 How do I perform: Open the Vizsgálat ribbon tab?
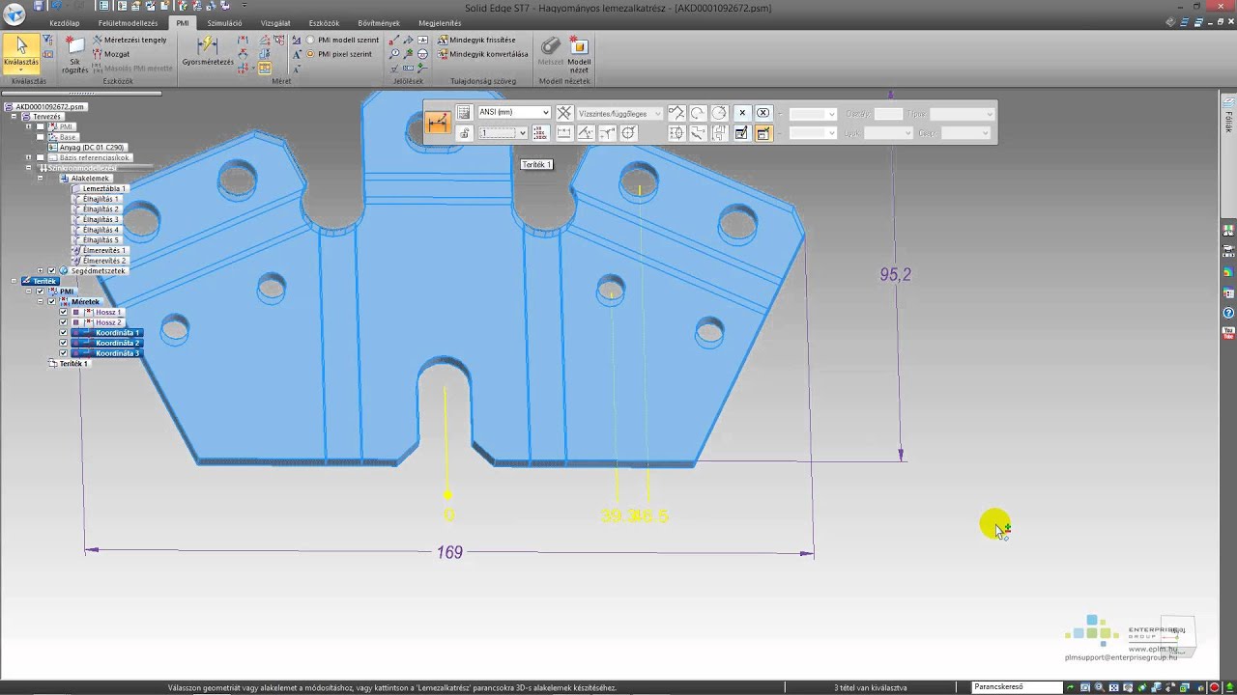point(275,23)
